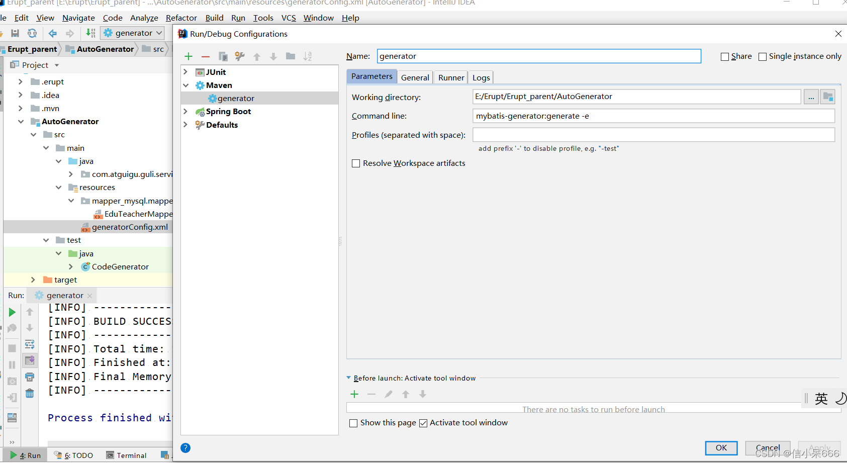Move configuration down in list

click(x=273, y=56)
